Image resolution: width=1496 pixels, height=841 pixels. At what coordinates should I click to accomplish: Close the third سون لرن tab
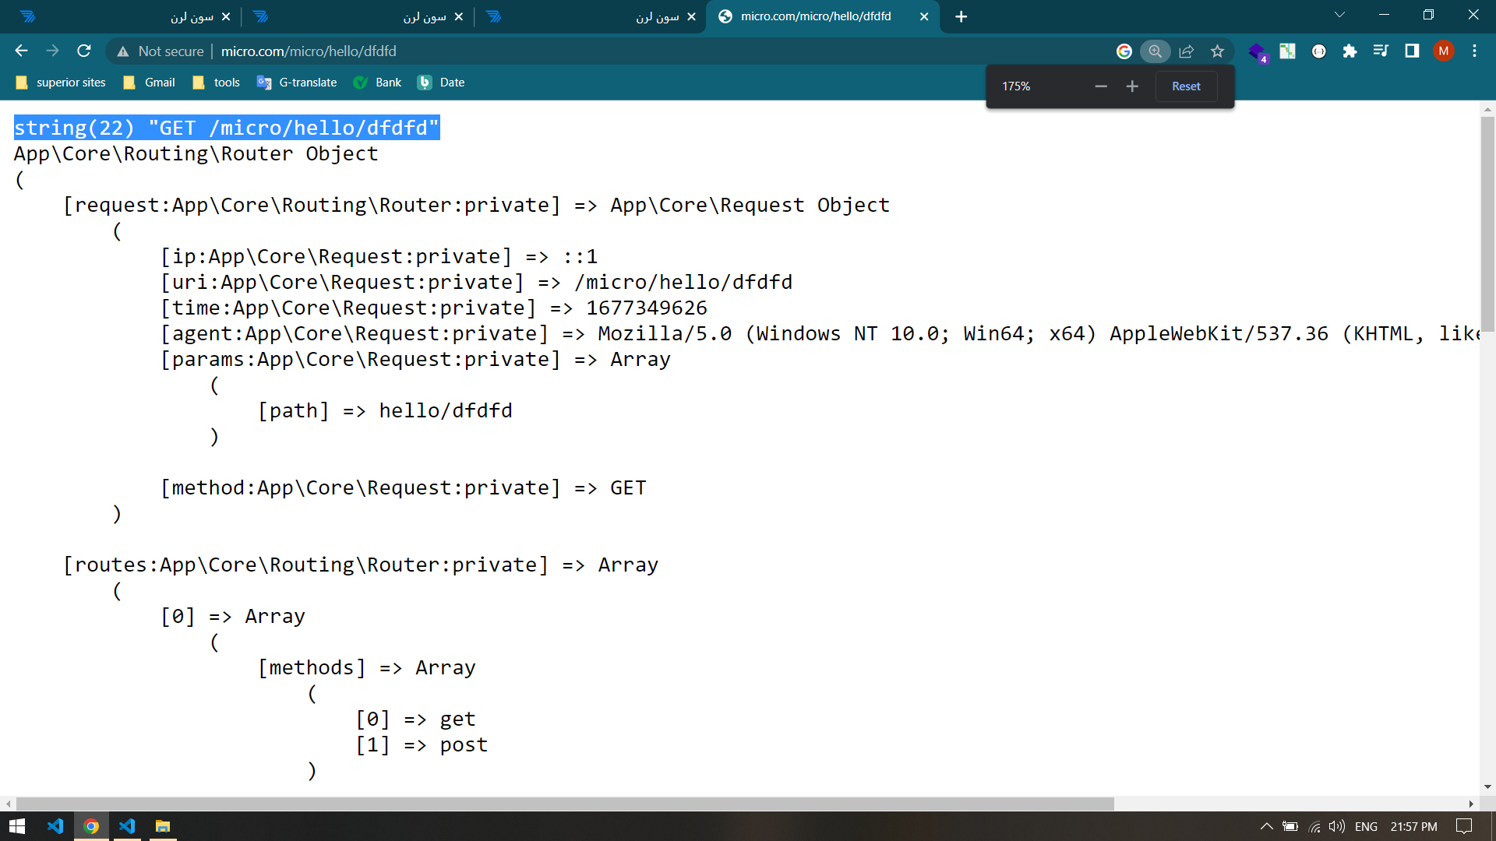(691, 16)
